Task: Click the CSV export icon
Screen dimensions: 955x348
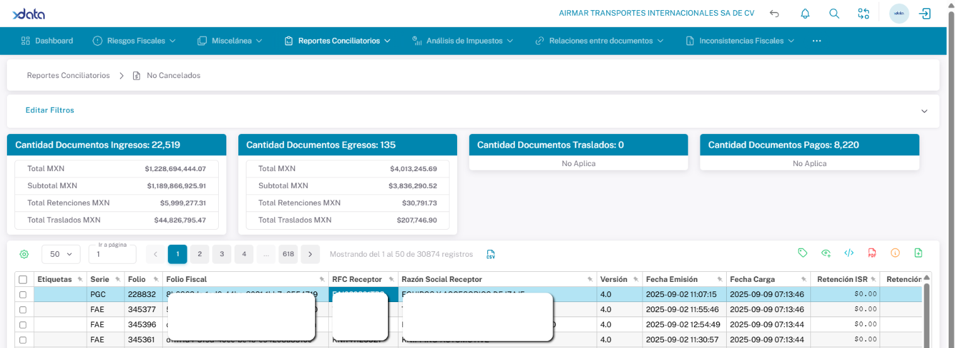Action: 490,254
